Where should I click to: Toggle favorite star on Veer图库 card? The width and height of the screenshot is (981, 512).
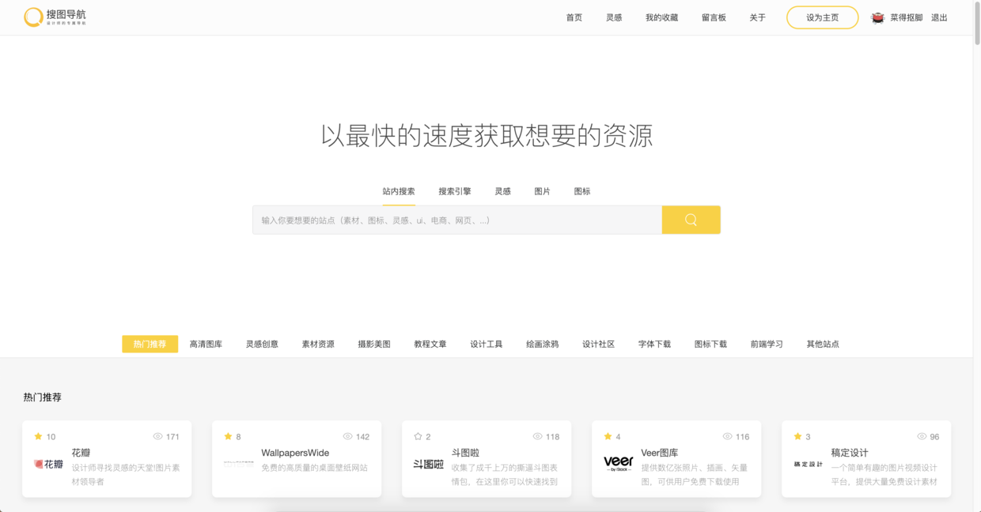coord(608,436)
